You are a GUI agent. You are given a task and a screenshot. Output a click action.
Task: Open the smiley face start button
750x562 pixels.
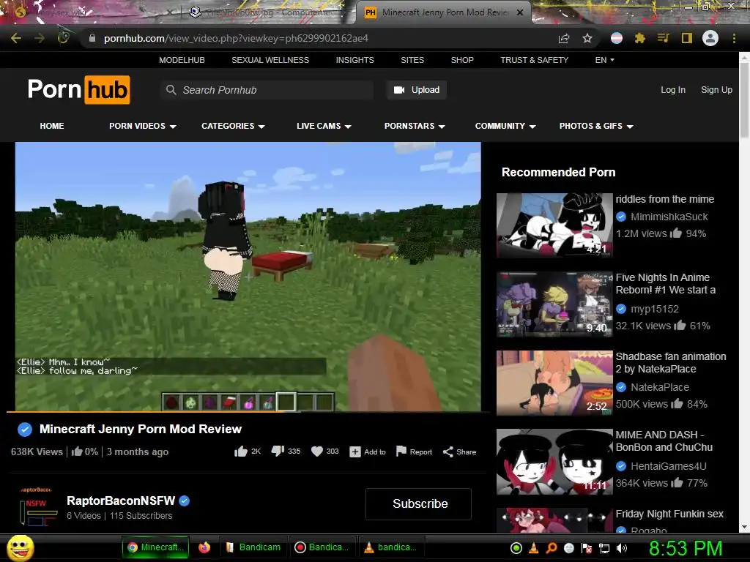[20, 547]
